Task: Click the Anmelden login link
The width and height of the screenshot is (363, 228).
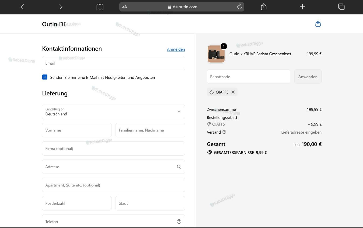Action: [x=176, y=49]
